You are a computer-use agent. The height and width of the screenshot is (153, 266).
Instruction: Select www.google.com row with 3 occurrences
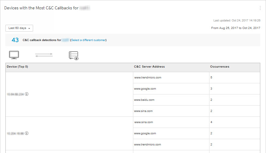tap(145, 89)
